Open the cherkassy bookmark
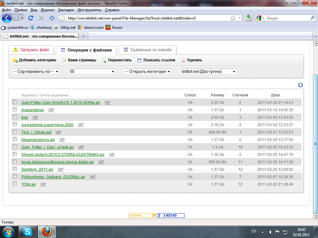The width and height of the screenshot is (318, 238). tap(41, 28)
